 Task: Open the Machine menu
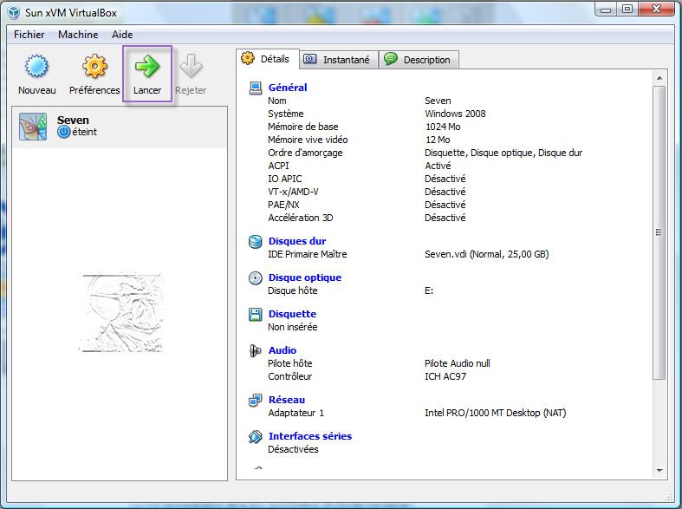(x=78, y=35)
